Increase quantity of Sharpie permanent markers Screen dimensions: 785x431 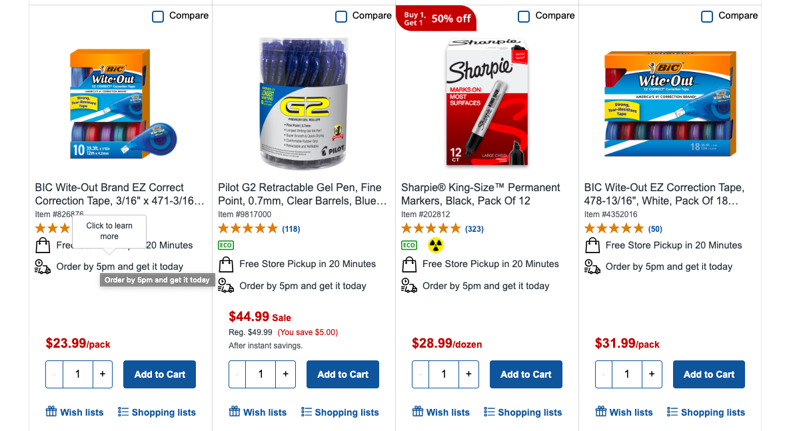[468, 374]
